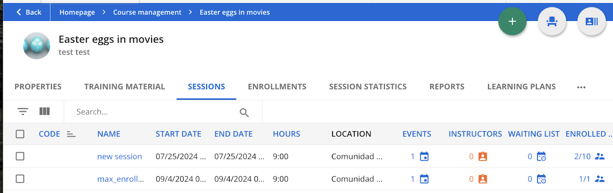Open waiting list icon for new session
Image resolution: width=613 pixels, height=193 pixels.
(541, 156)
